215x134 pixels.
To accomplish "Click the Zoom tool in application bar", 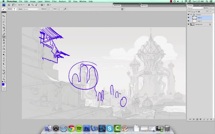I will point(33,5).
